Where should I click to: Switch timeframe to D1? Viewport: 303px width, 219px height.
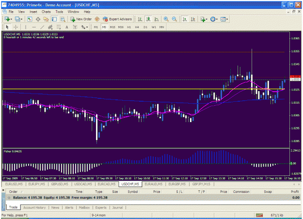pyautogui.click(x=145, y=27)
